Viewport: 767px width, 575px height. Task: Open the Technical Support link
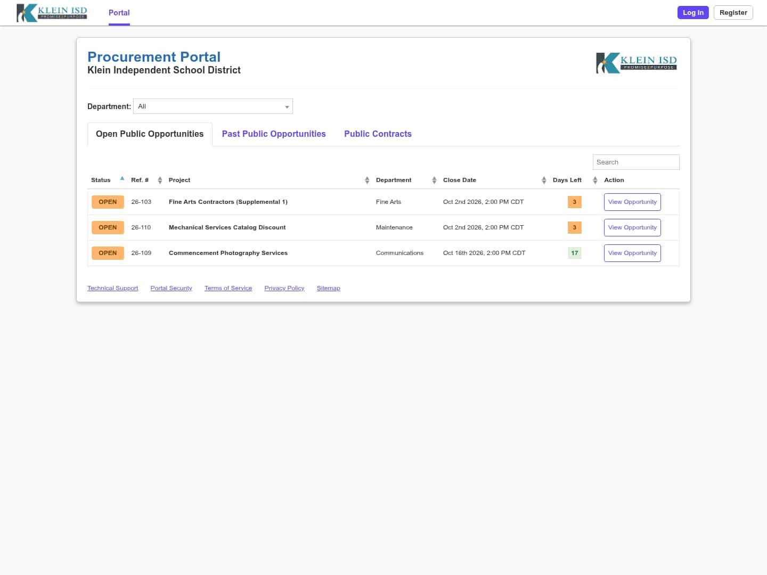tap(112, 288)
